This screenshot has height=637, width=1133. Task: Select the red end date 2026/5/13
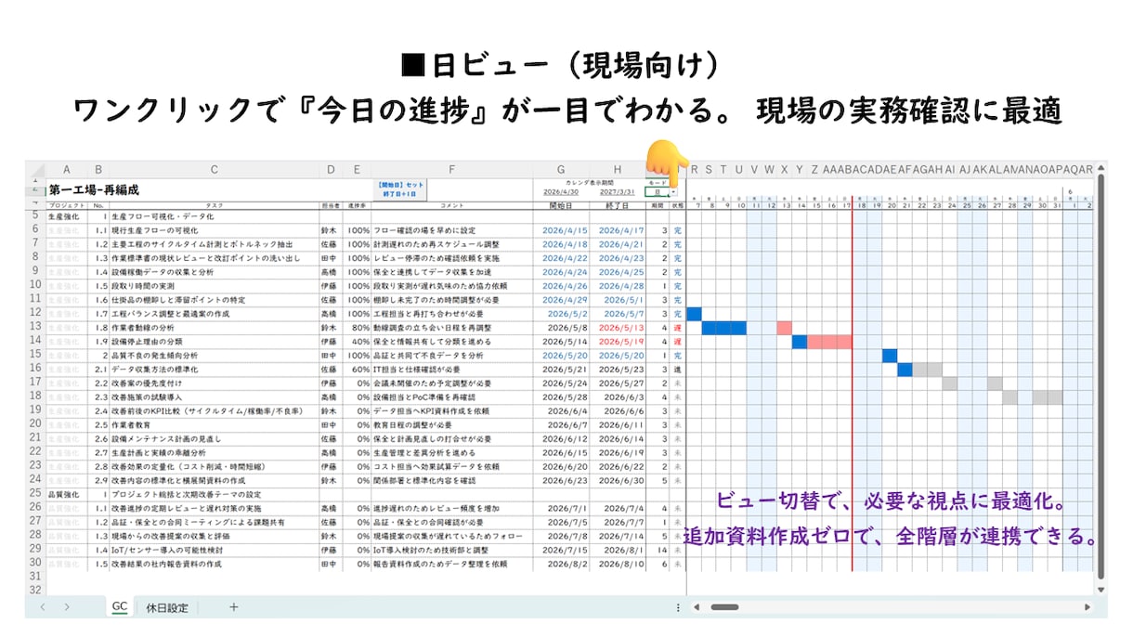point(618,327)
